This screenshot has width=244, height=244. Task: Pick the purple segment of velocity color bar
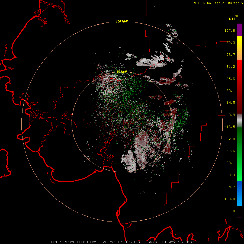(239, 30)
